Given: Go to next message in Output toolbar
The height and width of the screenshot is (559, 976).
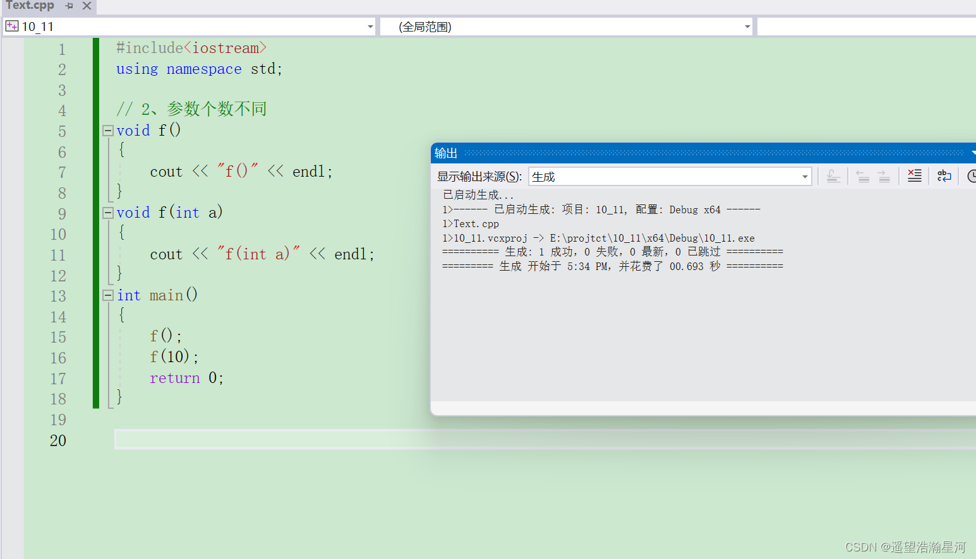Looking at the screenshot, I should [884, 177].
